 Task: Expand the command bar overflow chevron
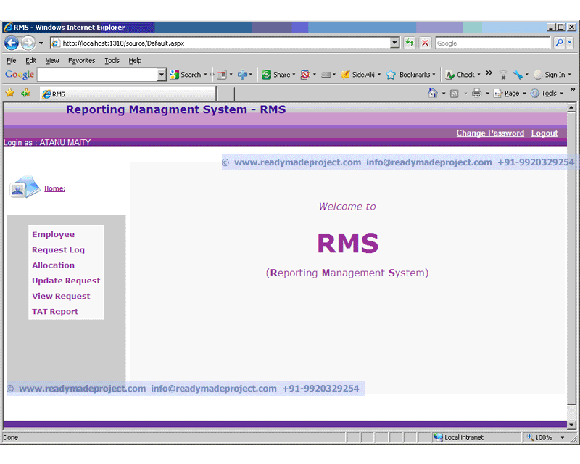point(572,90)
